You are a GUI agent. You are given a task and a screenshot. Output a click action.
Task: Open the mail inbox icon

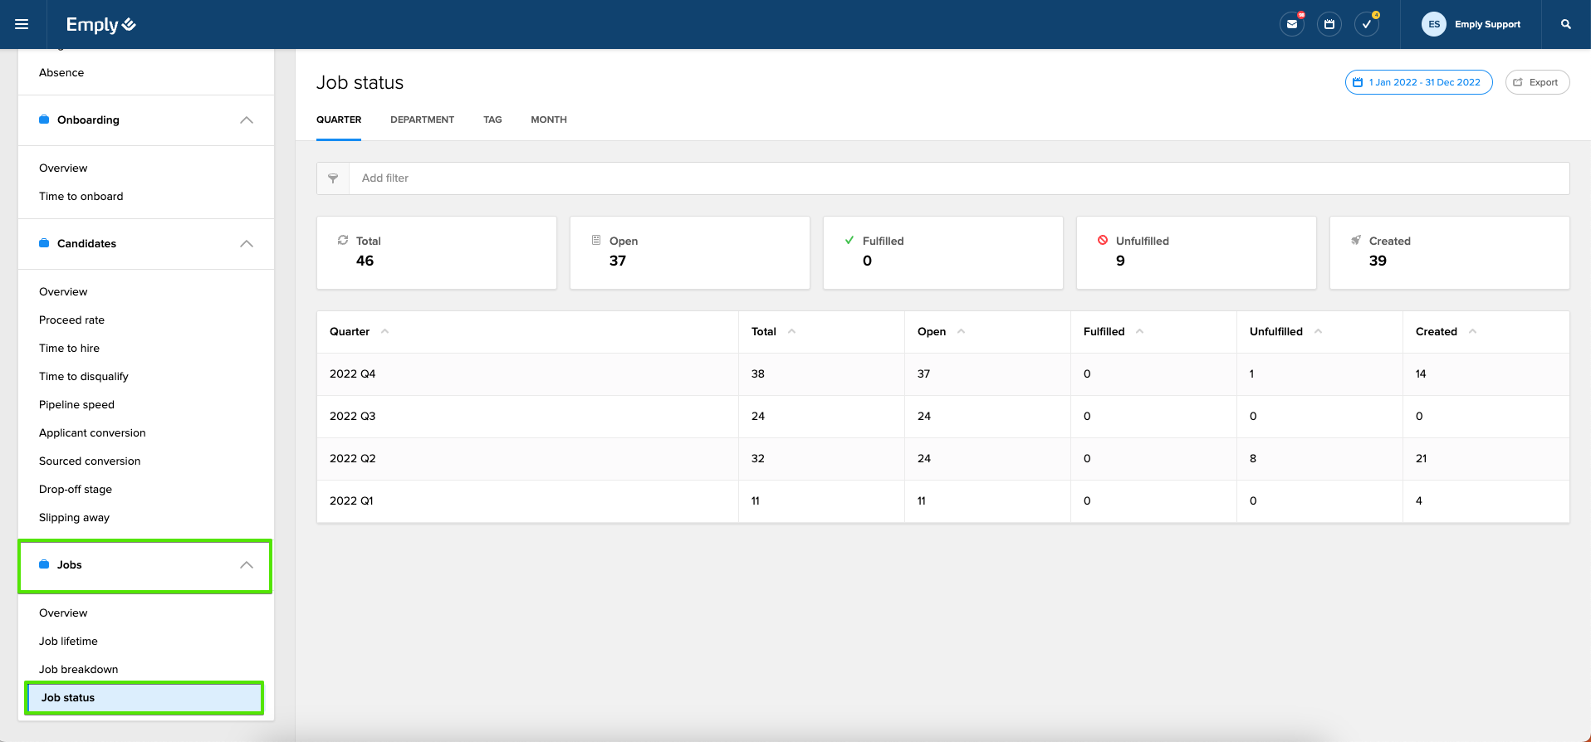click(x=1291, y=24)
